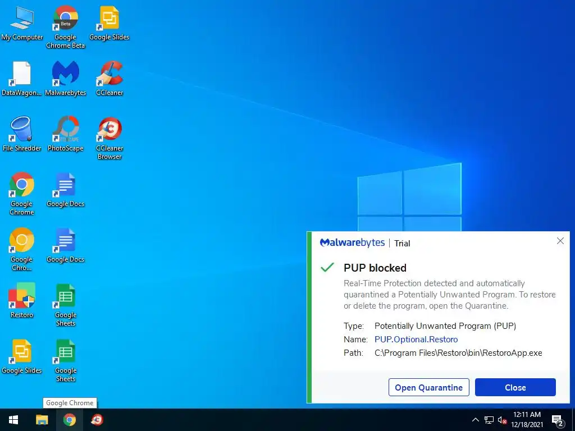Open File Shredder shortcut

coord(22,134)
